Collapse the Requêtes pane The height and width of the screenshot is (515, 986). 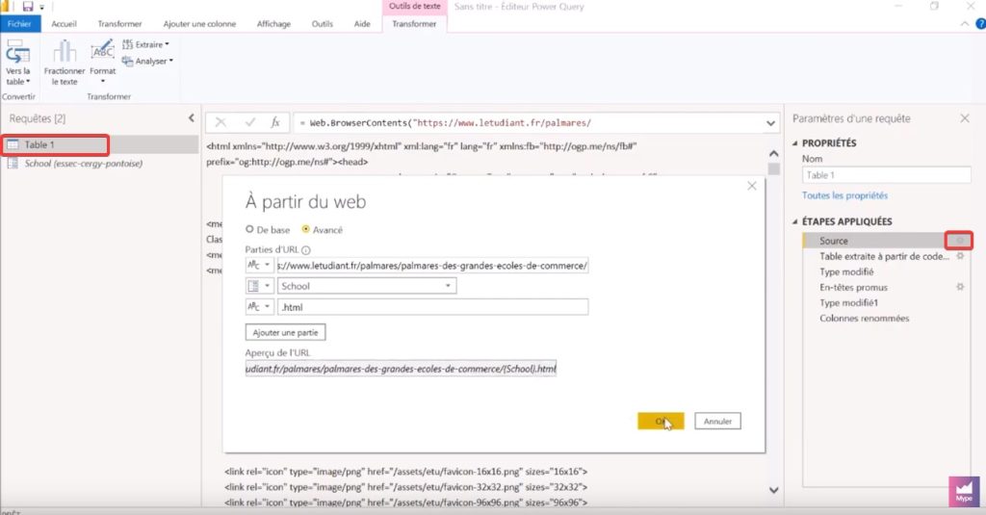pyautogui.click(x=192, y=118)
